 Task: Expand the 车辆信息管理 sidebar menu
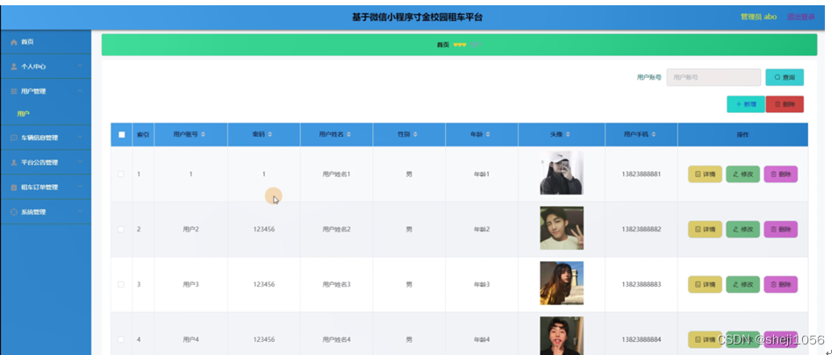click(x=46, y=138)
